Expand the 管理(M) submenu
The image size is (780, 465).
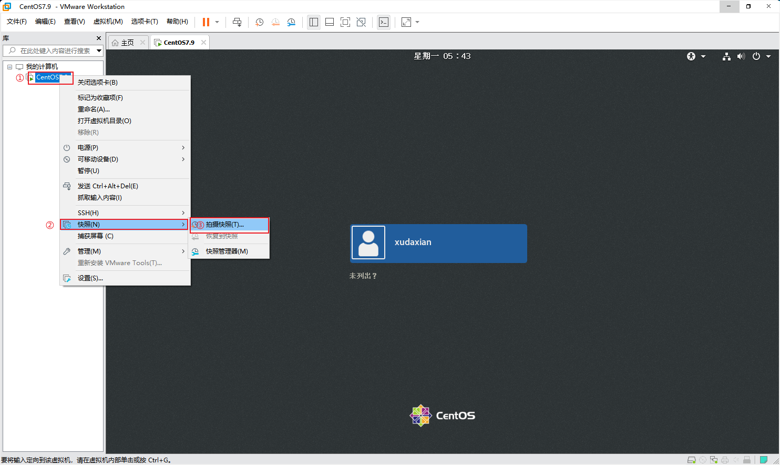point(125,251)
